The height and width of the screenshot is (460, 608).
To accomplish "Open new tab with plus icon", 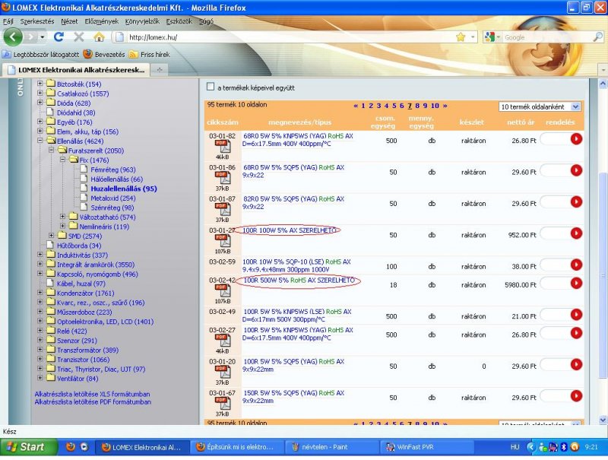I will point(160,70).
